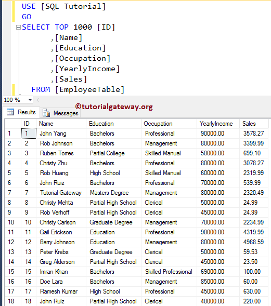This screenshot has width=271, height=306.
Task: Click the 3578.27 sales cell
Action: point(254,134)
